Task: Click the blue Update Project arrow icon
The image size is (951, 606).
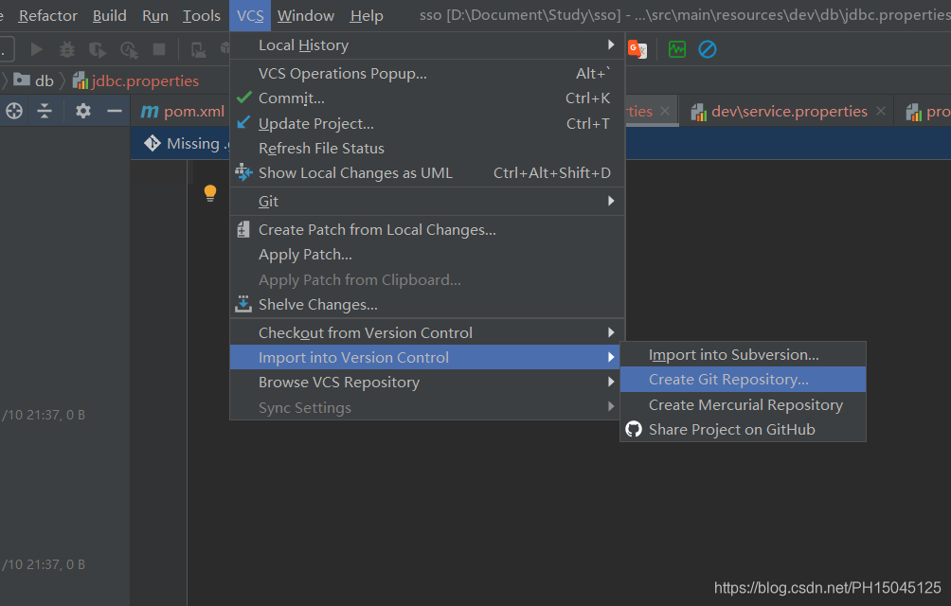Action: tap(243, 122)
